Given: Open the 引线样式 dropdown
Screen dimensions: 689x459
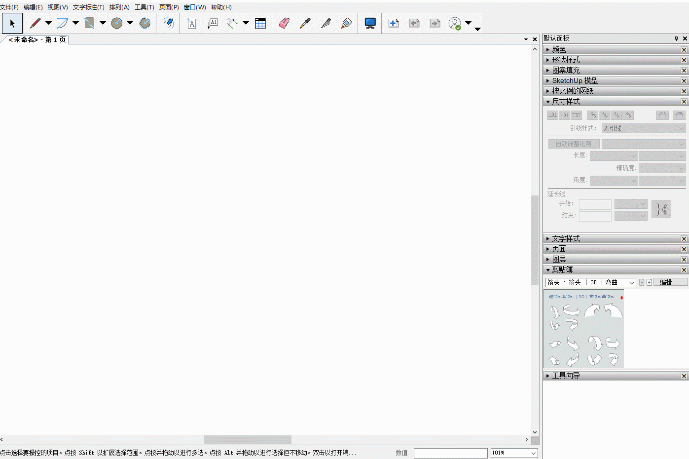Looking at the screenshot, I should (x=644, y=128).
